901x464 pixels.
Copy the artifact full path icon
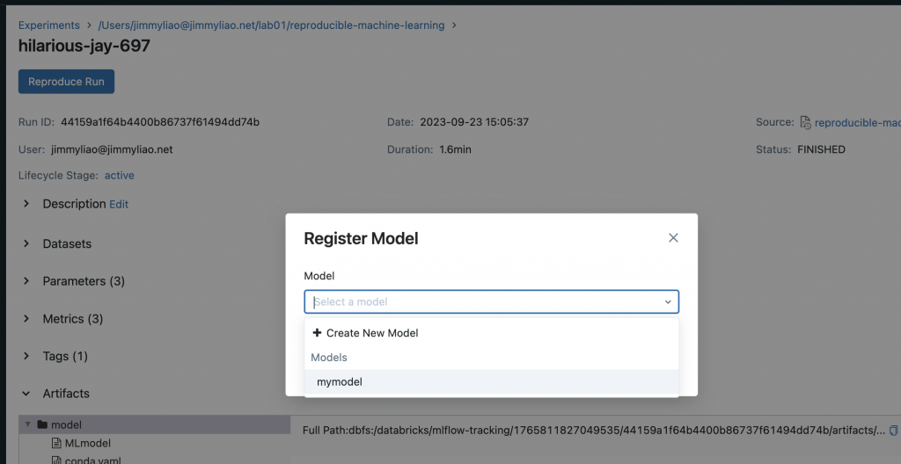click(x=894, y=430)
